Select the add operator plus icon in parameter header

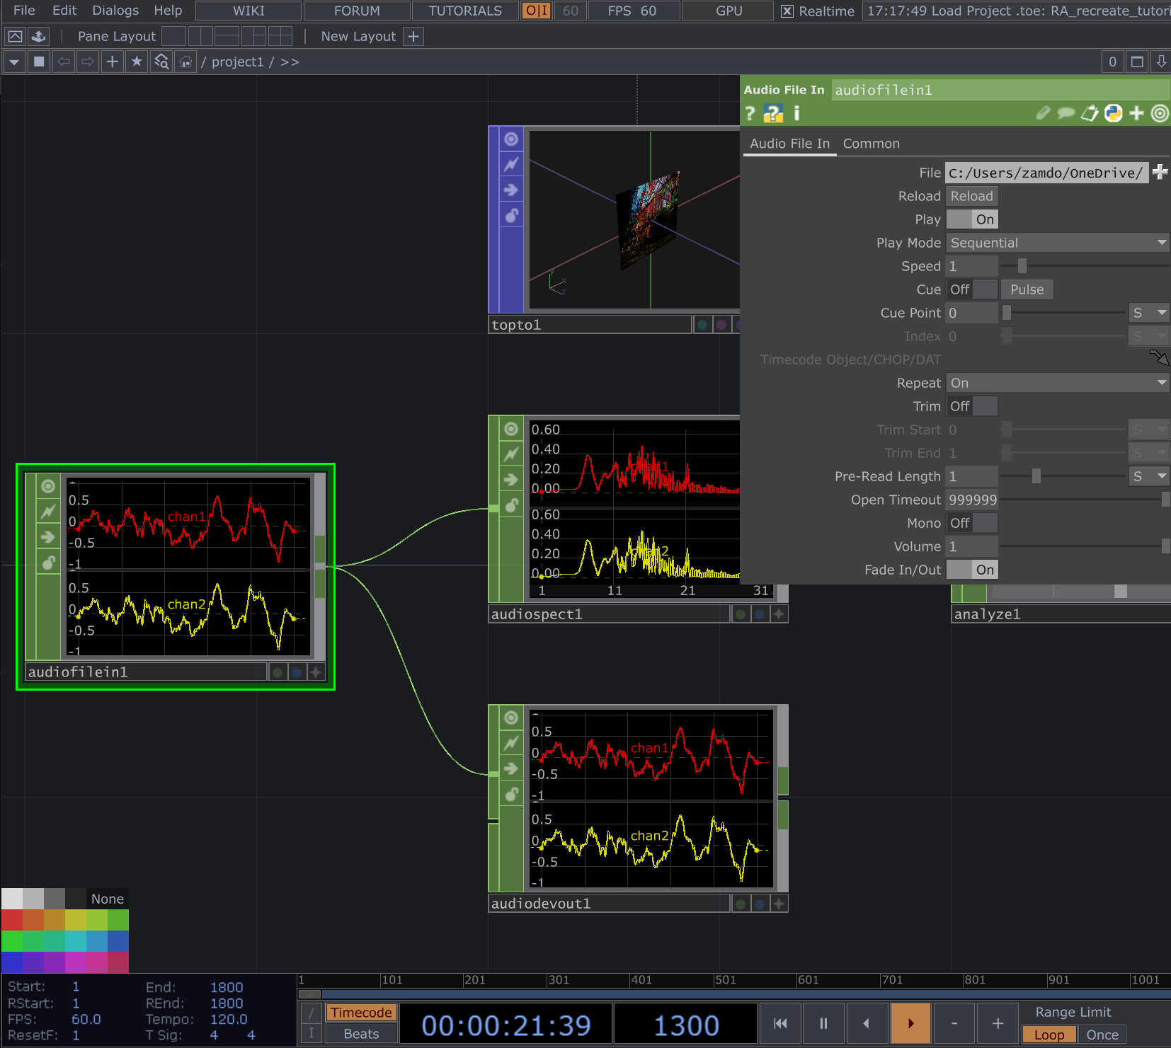[x=1136, y=113]
